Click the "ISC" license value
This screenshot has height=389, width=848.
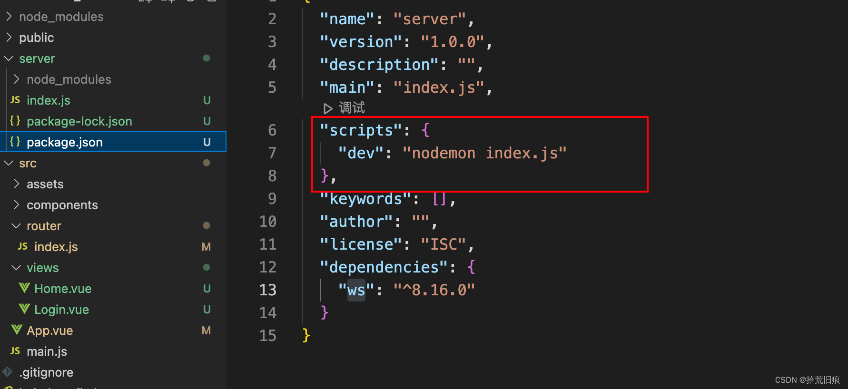444,244
